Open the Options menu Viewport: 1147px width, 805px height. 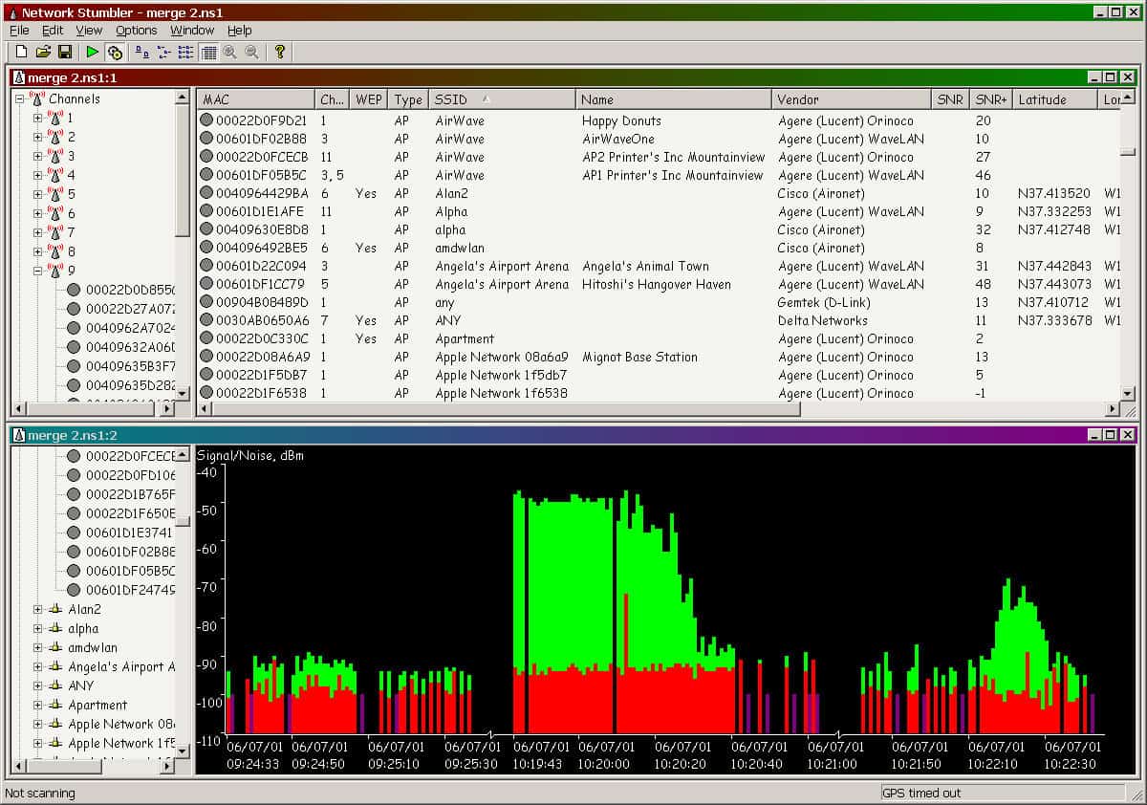[135, 30]
